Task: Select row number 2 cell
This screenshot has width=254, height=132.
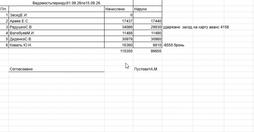Action: click(x=4, y=21)
